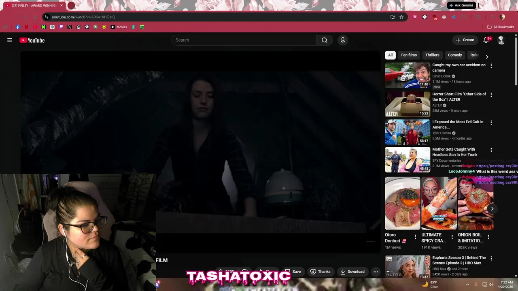
Task: Bookmark this page with star icon
Action: coord(401,17)
